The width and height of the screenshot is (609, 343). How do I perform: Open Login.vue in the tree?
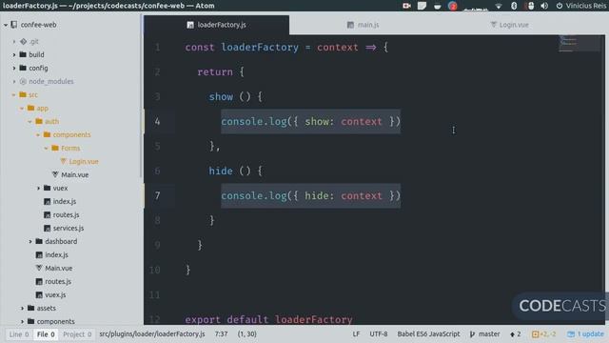(x=84, y=161)
